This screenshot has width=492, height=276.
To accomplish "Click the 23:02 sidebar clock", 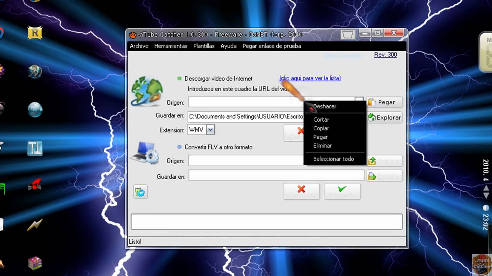I will point(486,222).
